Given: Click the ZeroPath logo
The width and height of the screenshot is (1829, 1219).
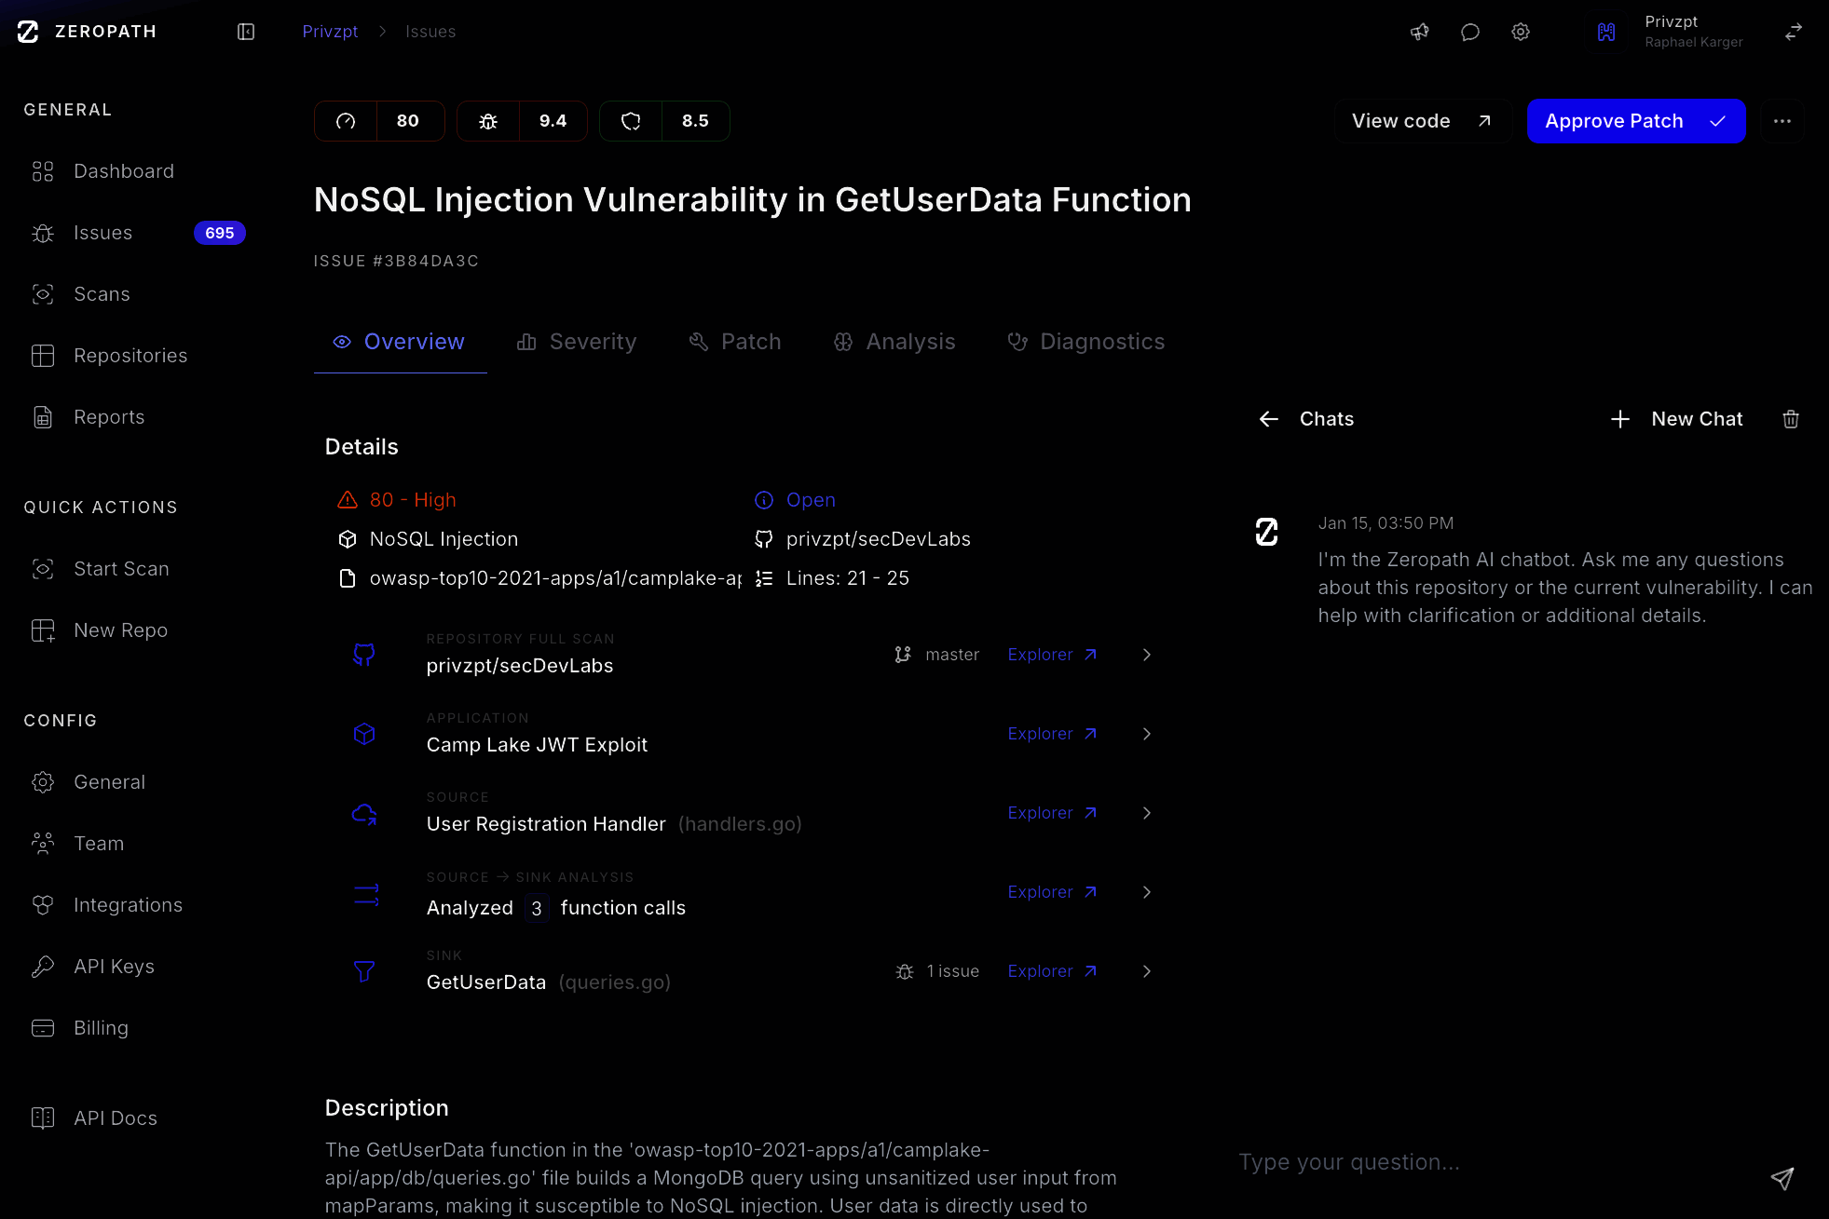Looking at the screenshot, I should (29, 32).
